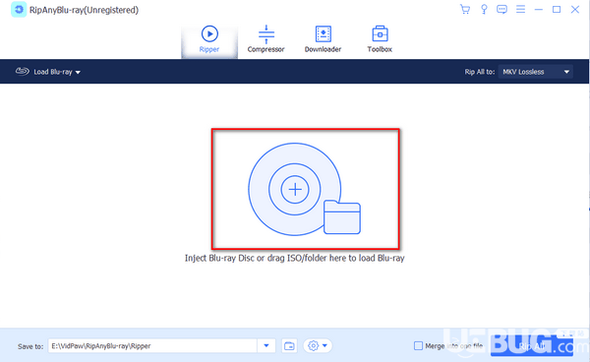The width and height of the screenshot is (590, 362).
Task: Switch to the Compressor tab
Action: 266,38
